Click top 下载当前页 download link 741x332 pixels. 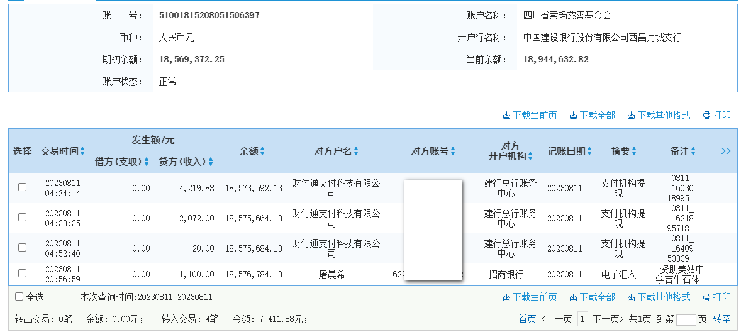pyautogui.click(x=530, y=115)
